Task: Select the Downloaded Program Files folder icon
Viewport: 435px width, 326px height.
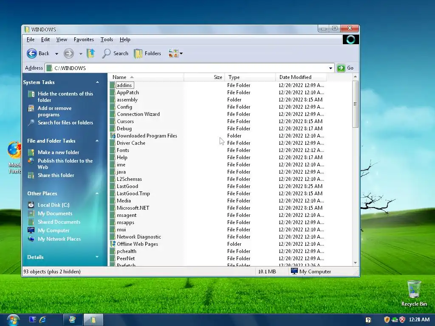Action: coord(113,135)
